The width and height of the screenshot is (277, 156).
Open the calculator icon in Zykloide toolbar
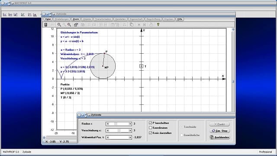click(46, 25)
